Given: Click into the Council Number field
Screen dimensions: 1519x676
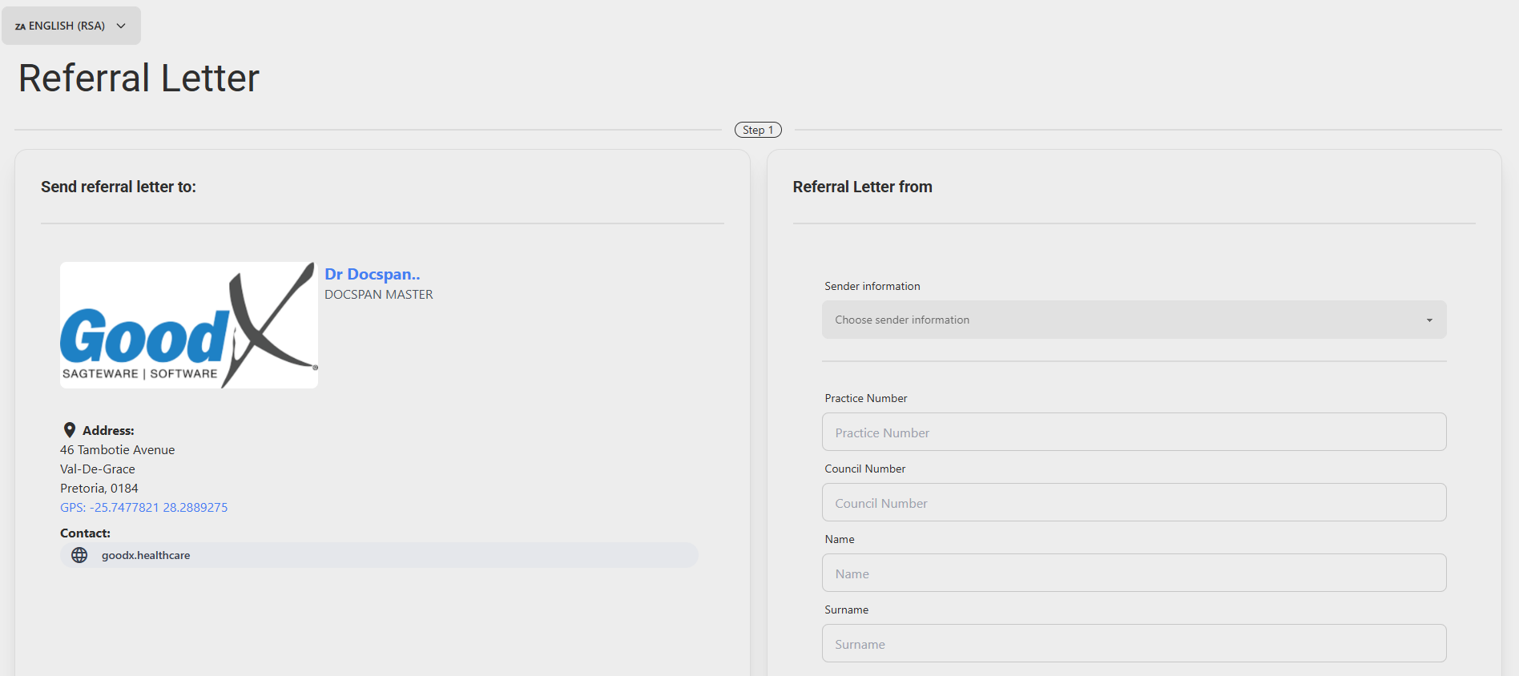Looking at the screenshot, I should (1134, 503).
